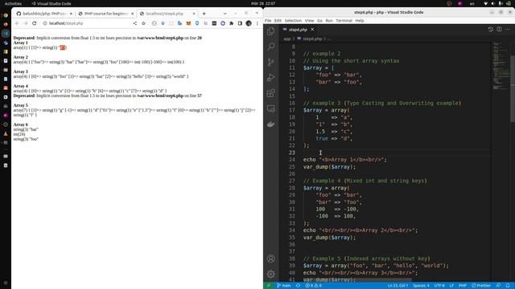Open the Run and Debug view
The image size is (515, 289).
pos(271,78)
